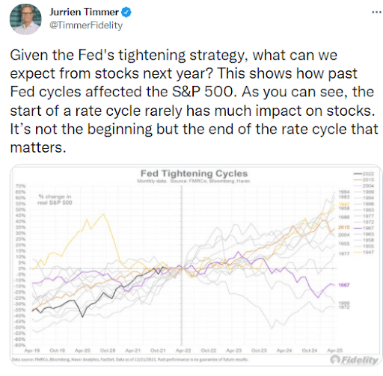
Task: Click the Fidelity logo watermark
Action: pyautogui.click(x=355, y=360)
